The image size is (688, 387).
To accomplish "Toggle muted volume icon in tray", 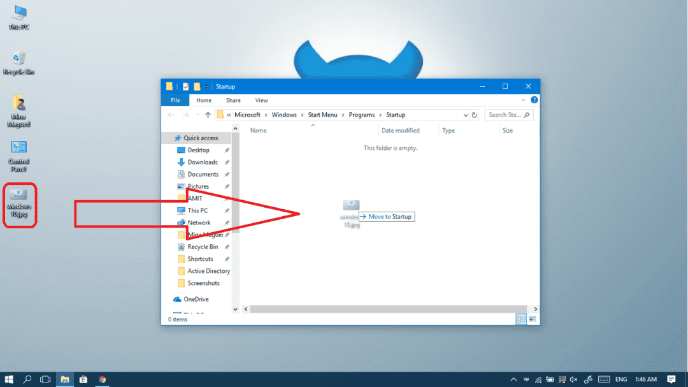I will [x=573, y=379].
